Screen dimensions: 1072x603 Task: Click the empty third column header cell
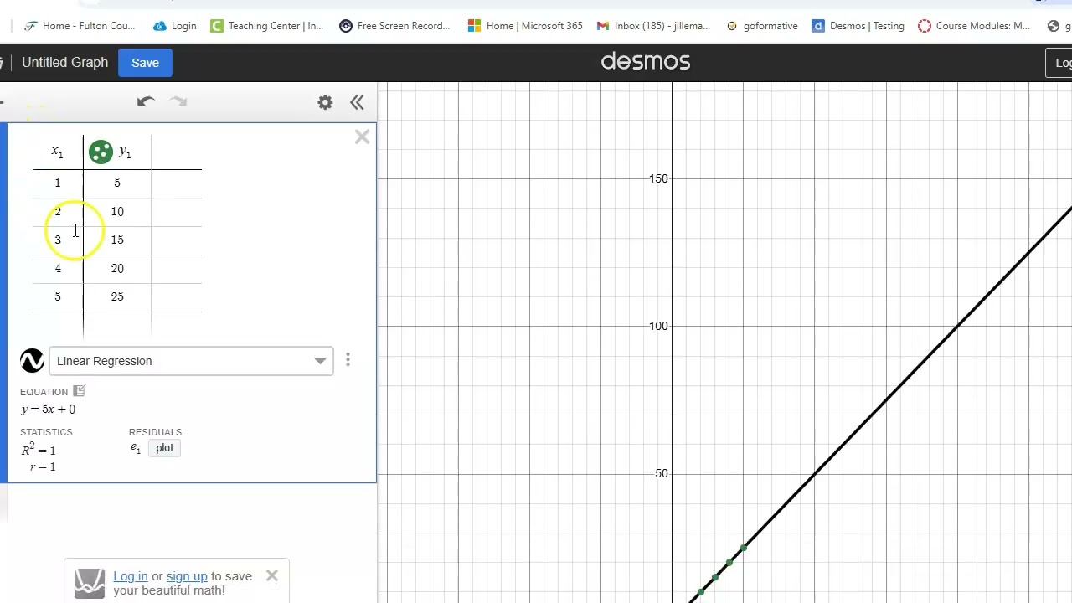click(177, 152)
